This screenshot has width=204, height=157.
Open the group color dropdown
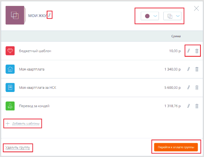coord(150,16)
